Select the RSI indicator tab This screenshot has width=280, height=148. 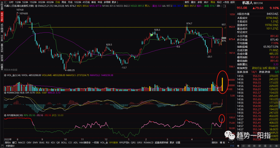click(47, 143)
